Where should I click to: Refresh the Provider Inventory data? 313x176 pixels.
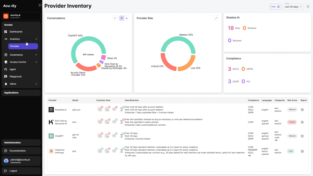(x=308, y=7)
